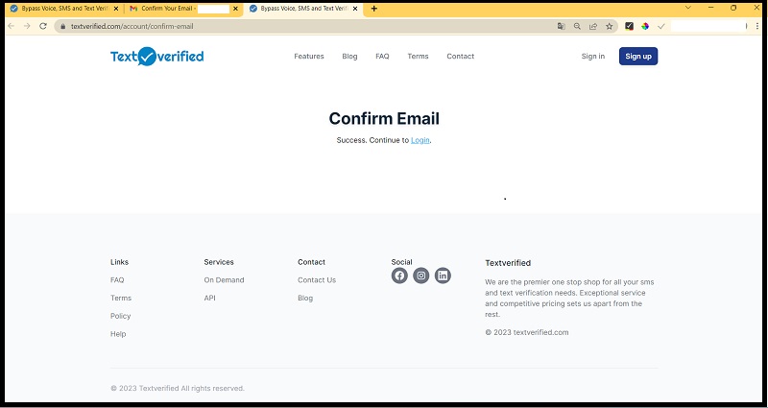Switch to the first Bypass Voice tab
Viewport: 768px width, 408px height.
(x=62, y=9)
